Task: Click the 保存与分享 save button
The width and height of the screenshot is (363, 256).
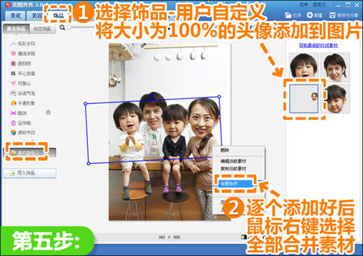Action: pyautogui.click(x=343, y=15)
